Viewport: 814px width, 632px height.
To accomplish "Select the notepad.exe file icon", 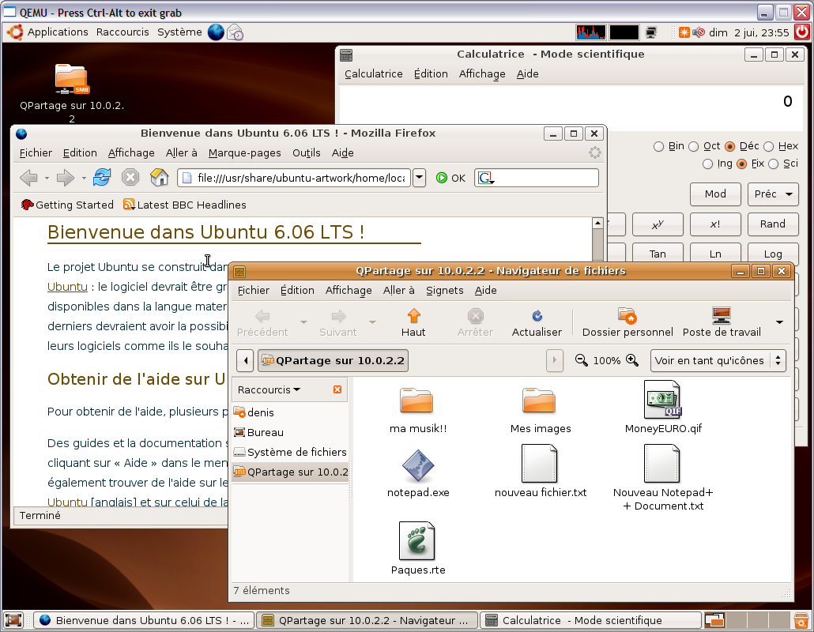I will pyautogui.click(x=418, y=465).
